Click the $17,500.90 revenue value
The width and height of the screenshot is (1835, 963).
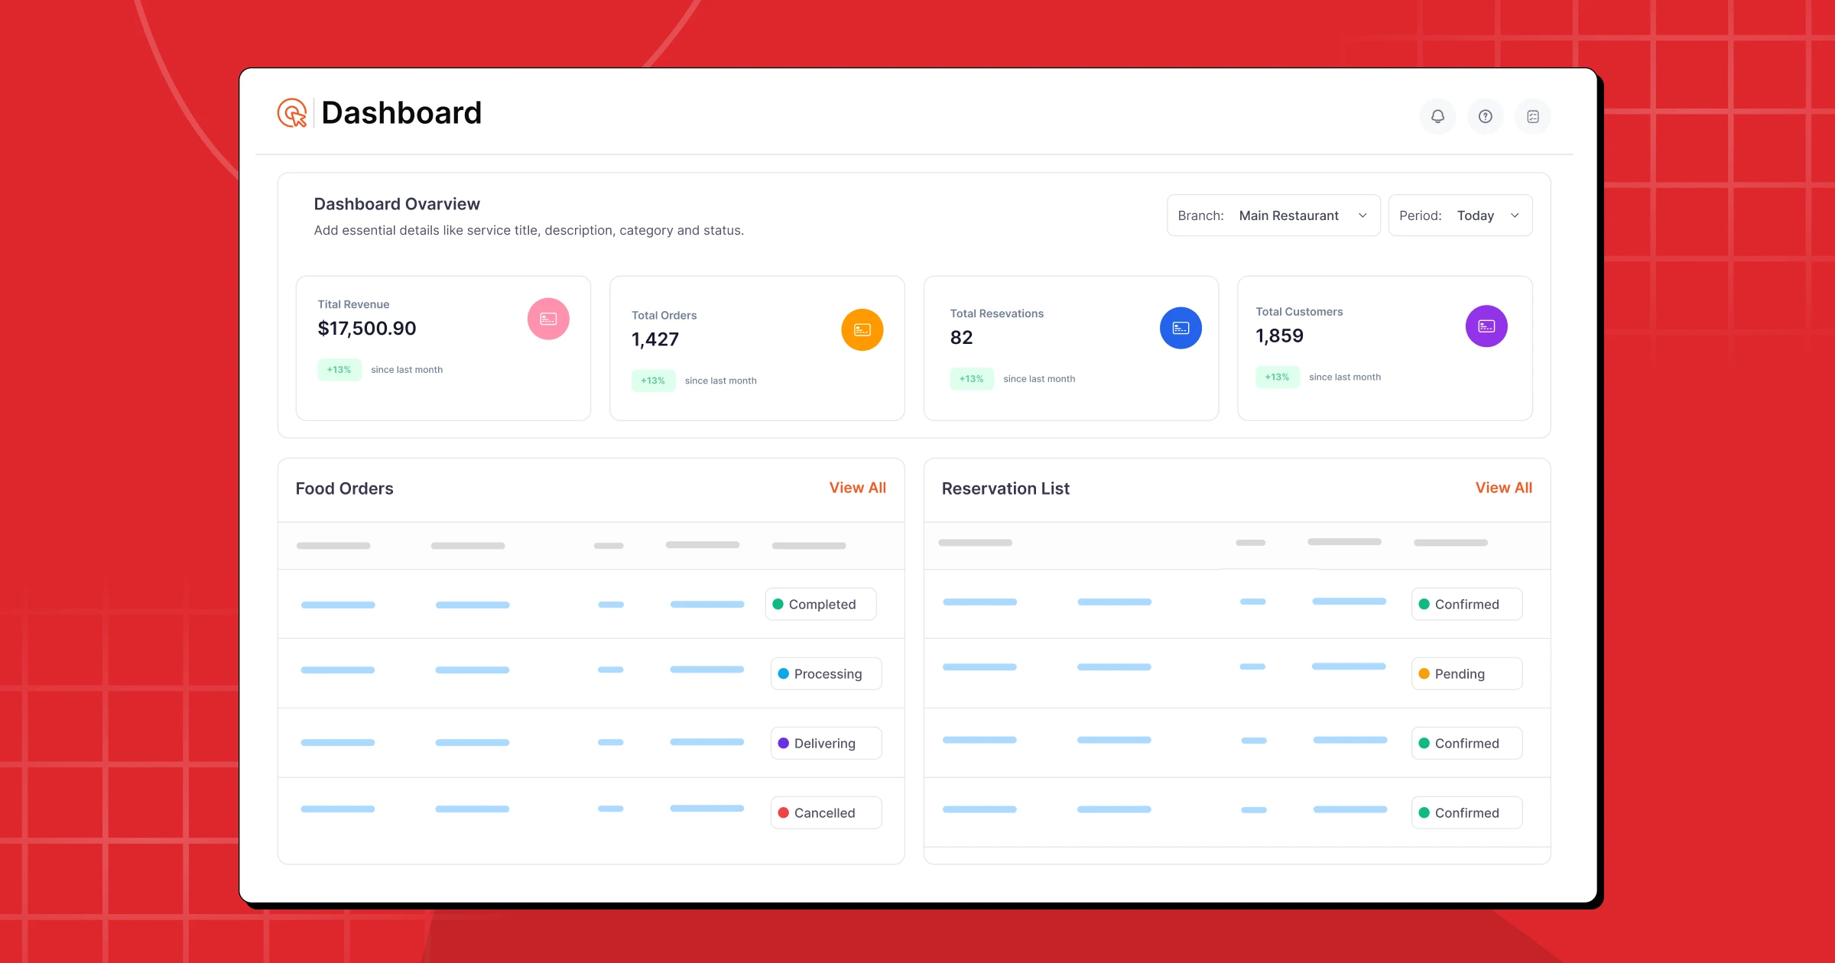367,328
